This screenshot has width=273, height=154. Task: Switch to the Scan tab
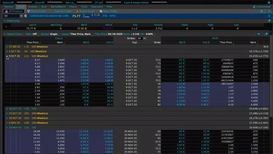click(44, 7)
